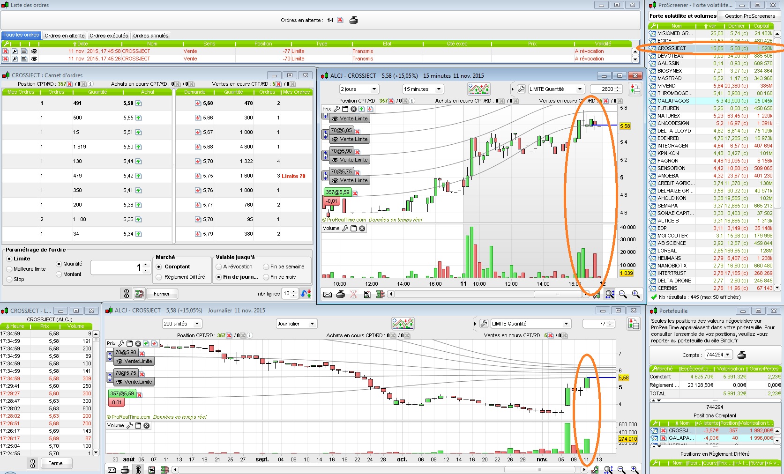The image size is (784, 474).
Task: Zoom in on the 15 minutes chart
Action: coord(636,294)
